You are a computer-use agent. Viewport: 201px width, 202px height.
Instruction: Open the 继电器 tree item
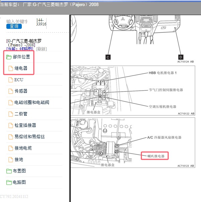[x=21, y=68]
